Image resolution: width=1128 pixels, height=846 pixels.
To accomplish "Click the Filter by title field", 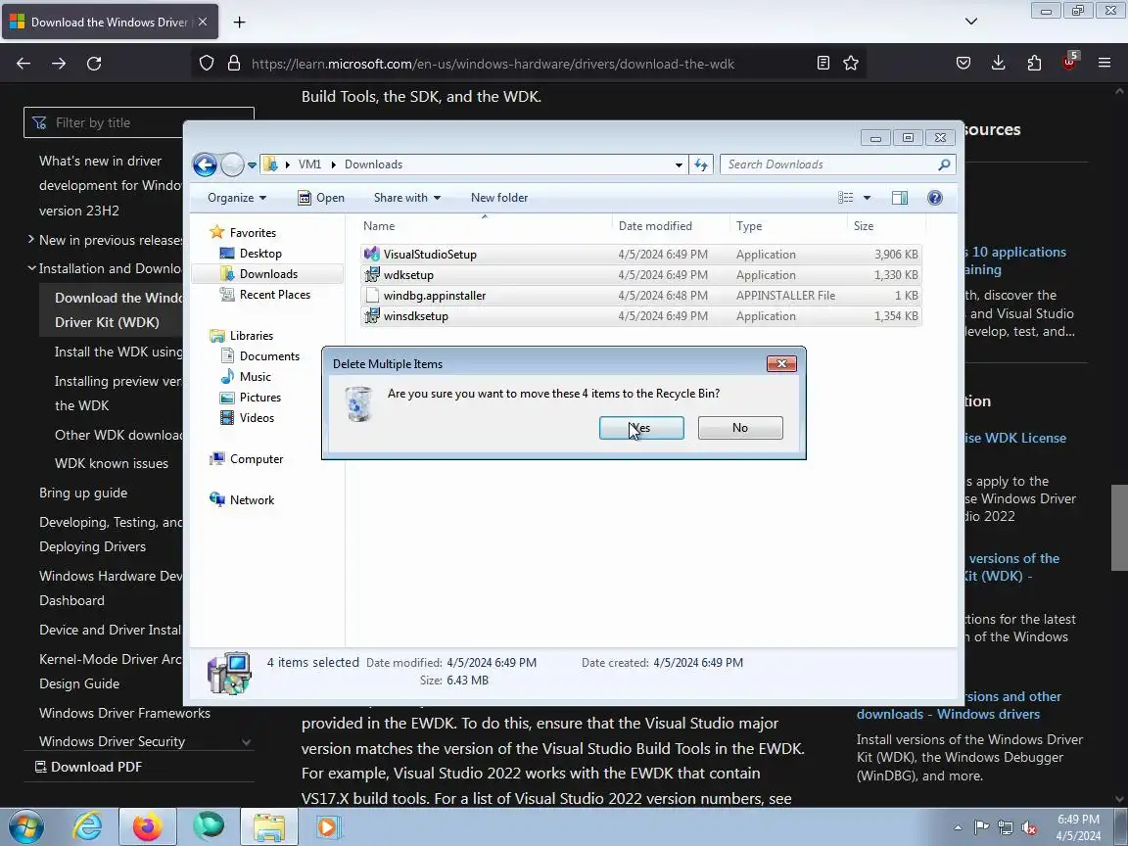I will (139, 123).
